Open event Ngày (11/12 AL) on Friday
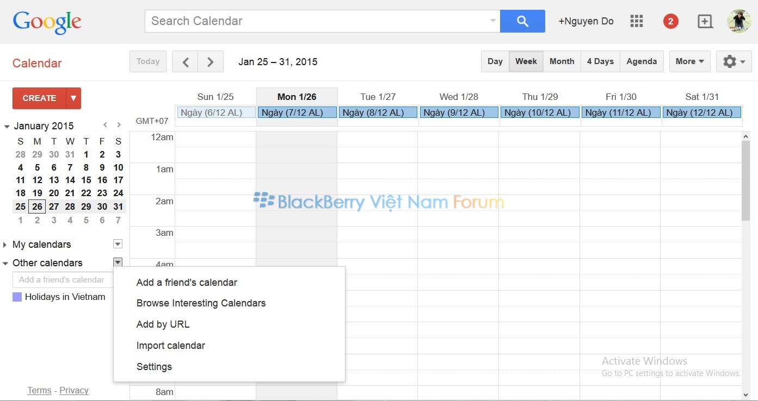758x401 pixels. 621,112
